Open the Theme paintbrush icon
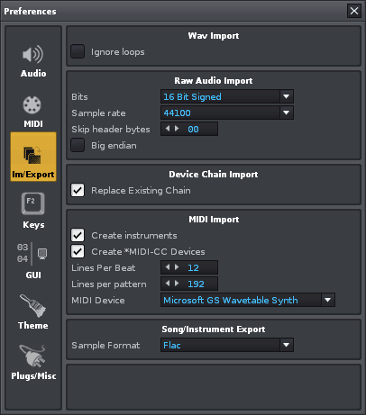The height and width of the screenshot is (415, 366). click(33, 305)
